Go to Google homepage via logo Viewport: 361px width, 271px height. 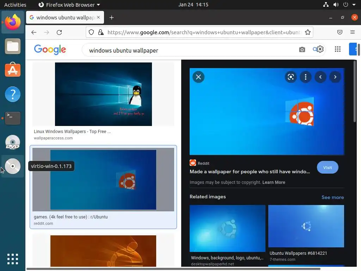coord(50,49)
